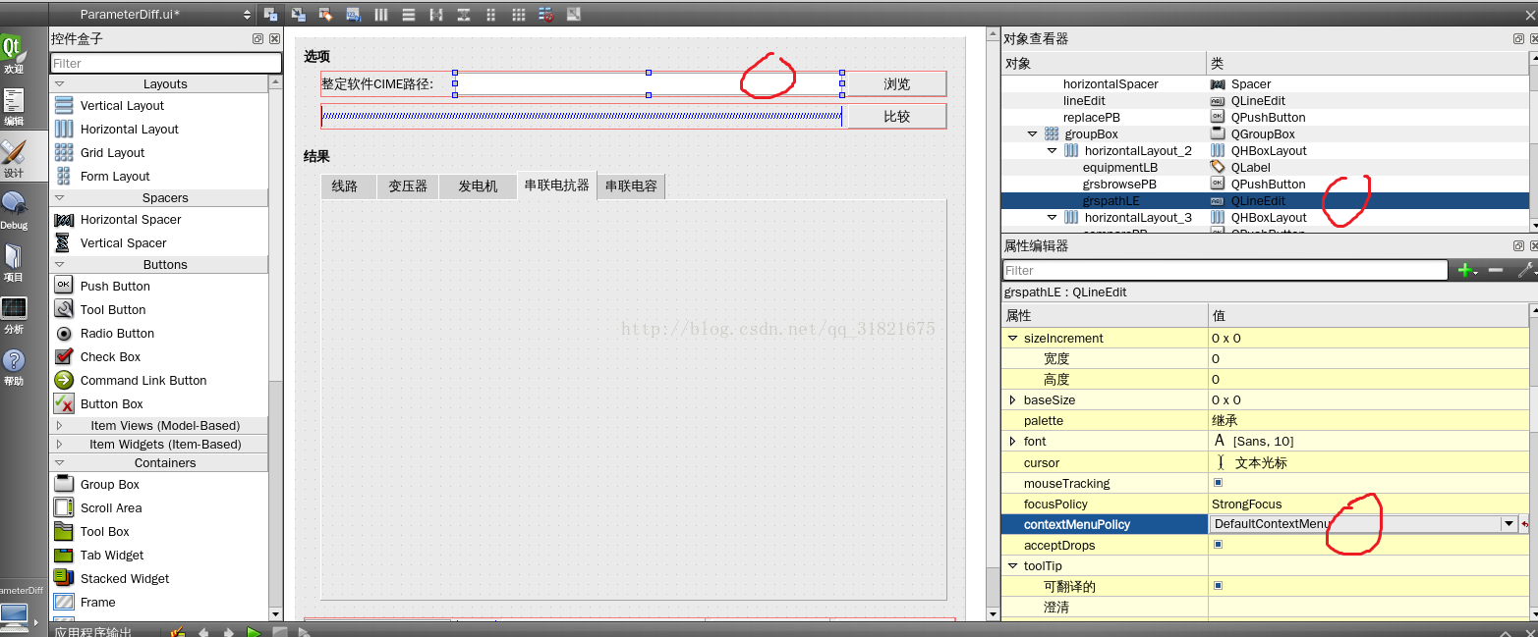Click the property editor Filter field
The width and height of the screenshot is (1538, 637).
[1225, 270]
